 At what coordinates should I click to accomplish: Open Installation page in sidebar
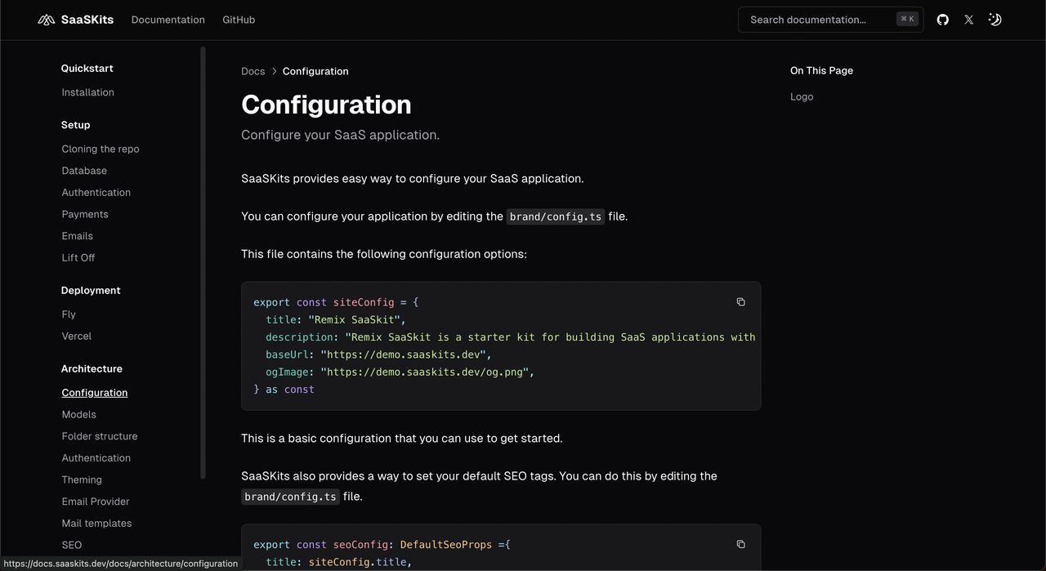[87, 92]
